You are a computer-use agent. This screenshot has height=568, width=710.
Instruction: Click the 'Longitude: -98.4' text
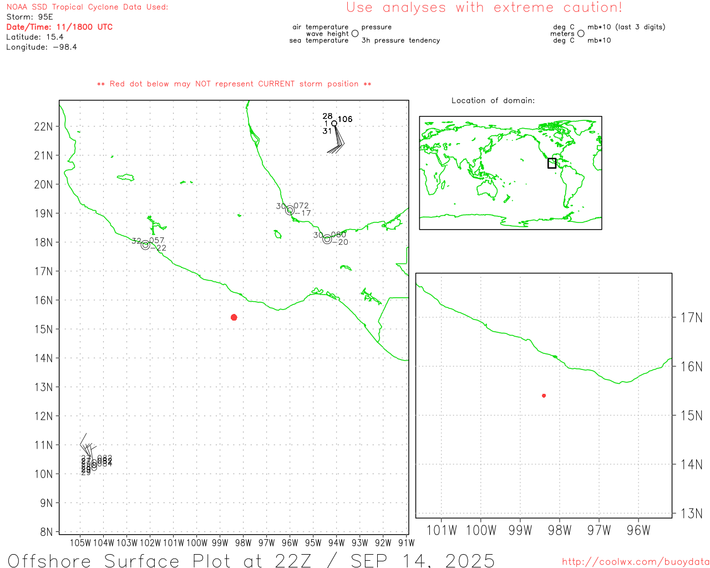coord(42,47)
